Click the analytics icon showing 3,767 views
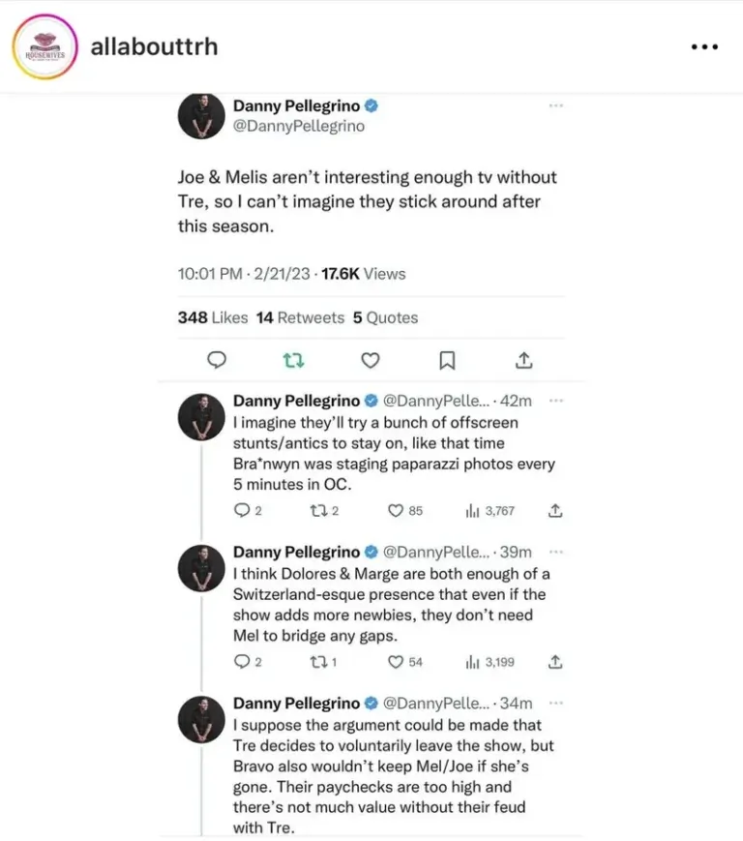Viewport: 743px width, 841px height. point(480,510)
